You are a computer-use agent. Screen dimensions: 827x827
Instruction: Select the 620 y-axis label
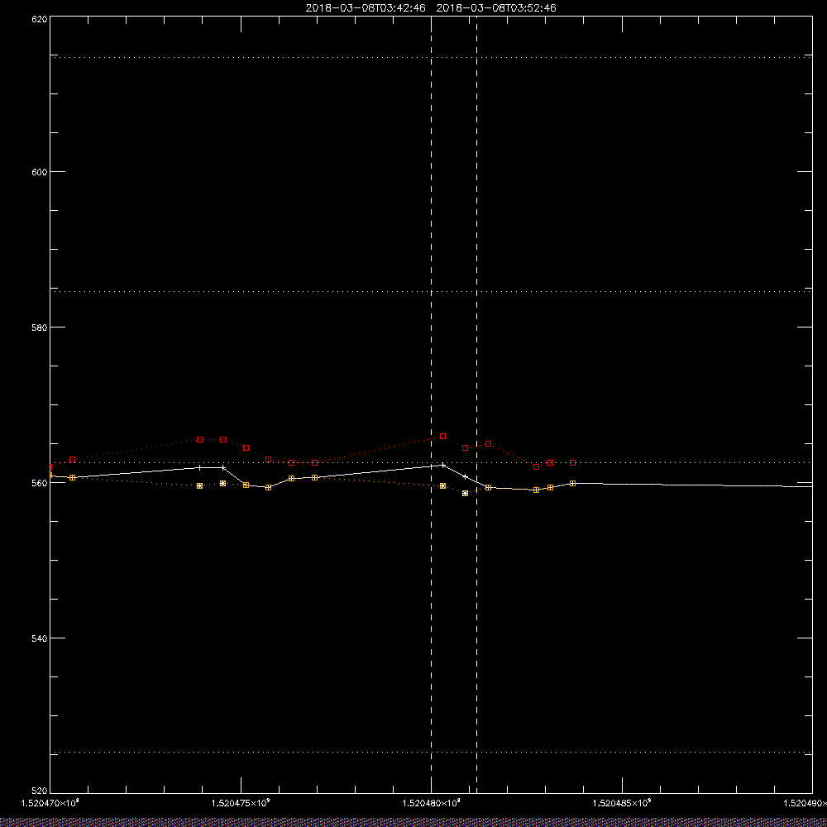click(40, 18)
